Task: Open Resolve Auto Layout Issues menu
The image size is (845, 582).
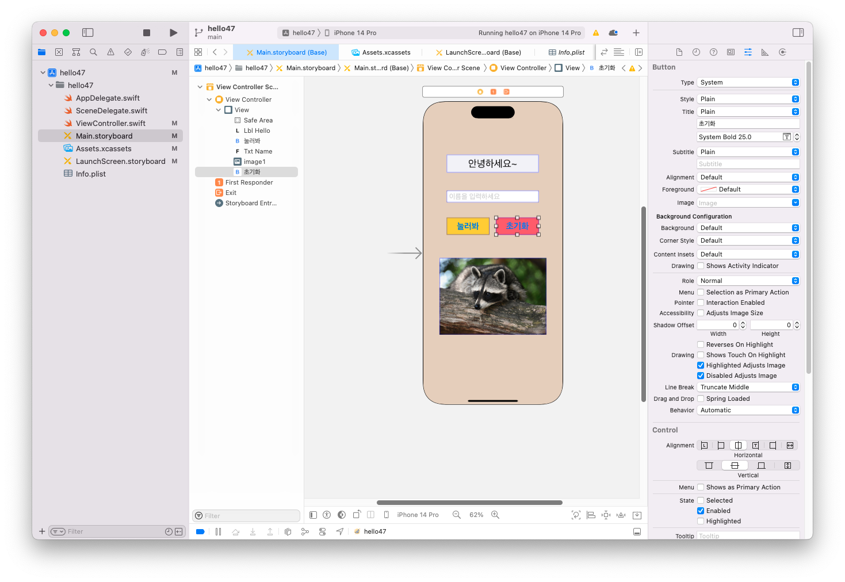Action: tap(621, 515)
